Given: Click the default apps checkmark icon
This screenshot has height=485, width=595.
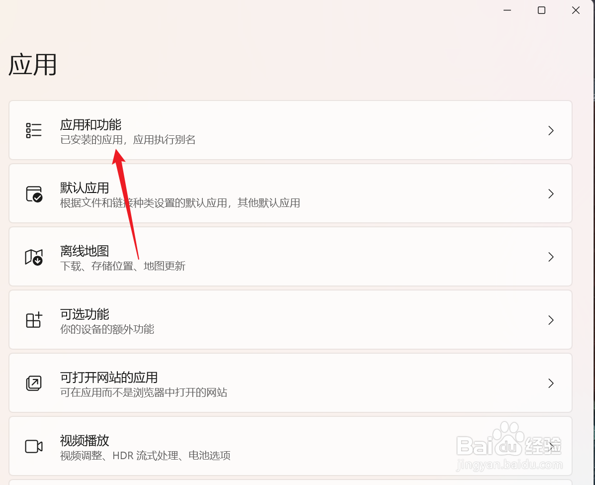Looking at the screenshot, I should point(34,194).
